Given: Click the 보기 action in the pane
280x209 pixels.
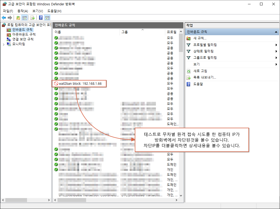Looking at the screenshot, I should (197, 64).
